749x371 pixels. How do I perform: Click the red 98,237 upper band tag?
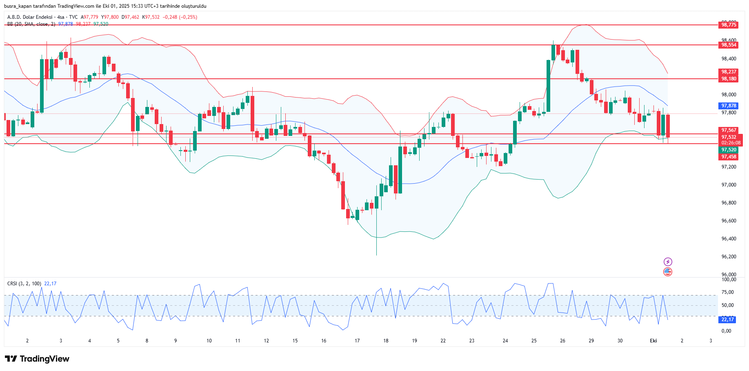pos(729,72)
